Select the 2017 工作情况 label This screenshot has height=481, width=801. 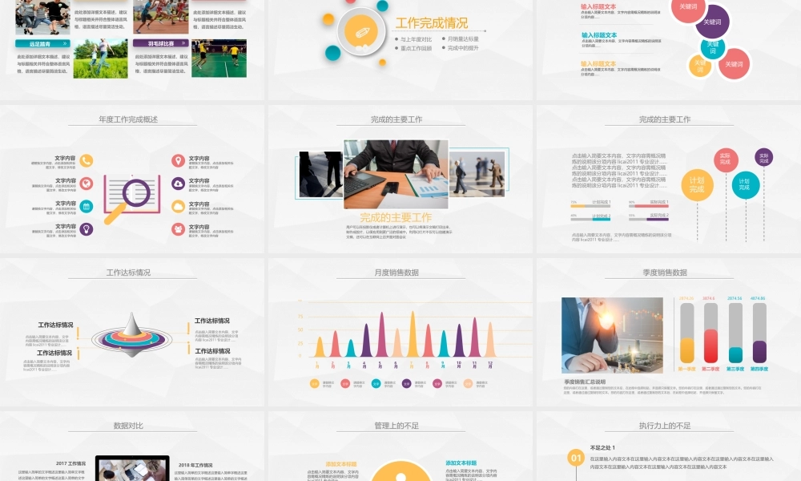[71, 463]
